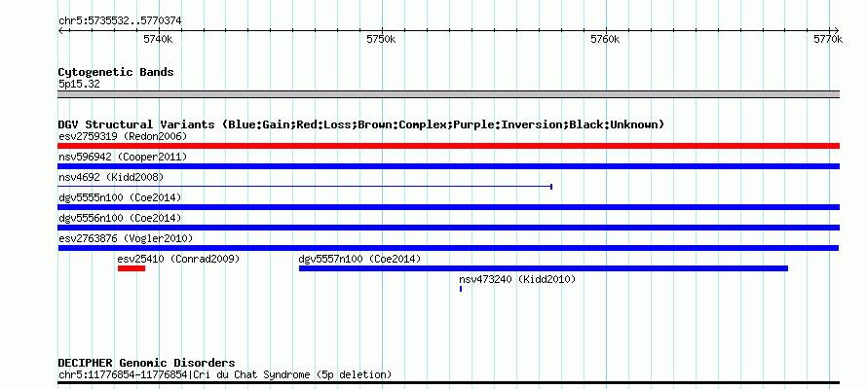The height and width of the screenshot is (389, 867).
Task: Select the dgv5555n100 Coe2014 gain bar
Action: click(448, 207)
